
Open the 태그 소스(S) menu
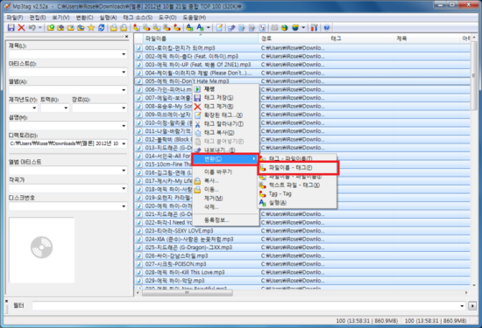tap(138, 17)
